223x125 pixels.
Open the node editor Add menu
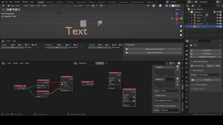coord(22,63)
